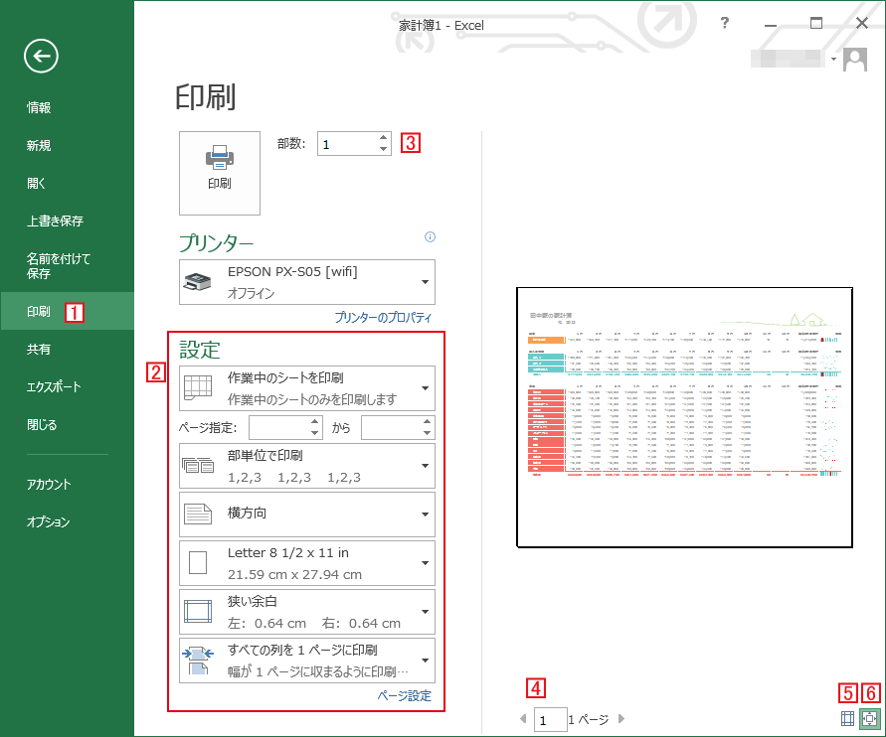Decrease ページ指定 start page spinner
Viewport: 886px width, 737px height.
point(315,433)
